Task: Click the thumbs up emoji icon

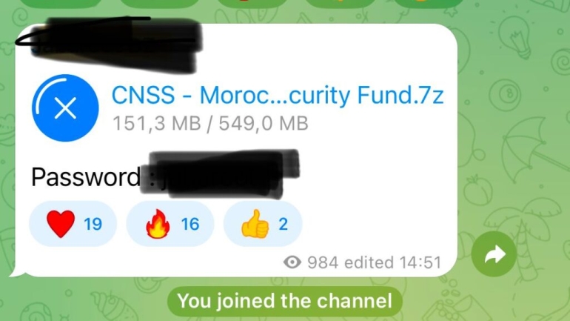Action: (x=255, y=224)
